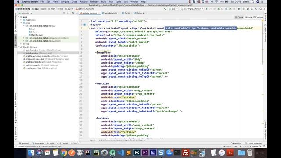Viewport: 281px width, 158px height.
Task: Open the TODO tool window
Action: pyautogui.click(x=75, y=144)
